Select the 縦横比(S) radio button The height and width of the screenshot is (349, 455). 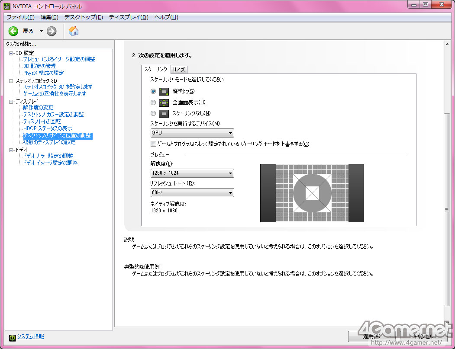click(x=153, y=91)
